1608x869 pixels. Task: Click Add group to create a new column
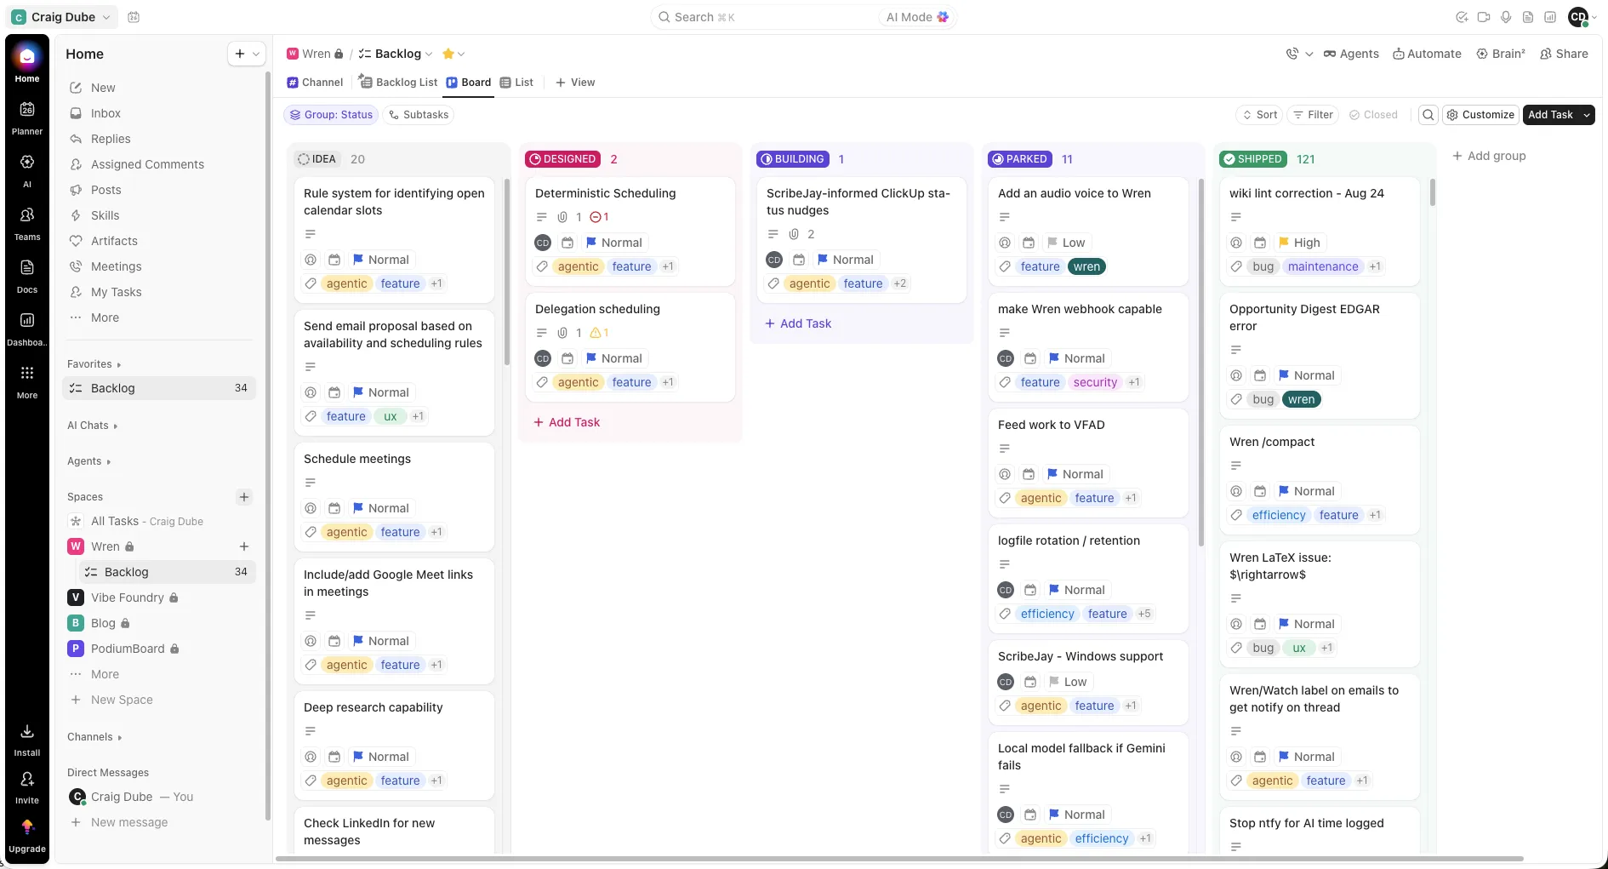click(x=1489, y=156)
